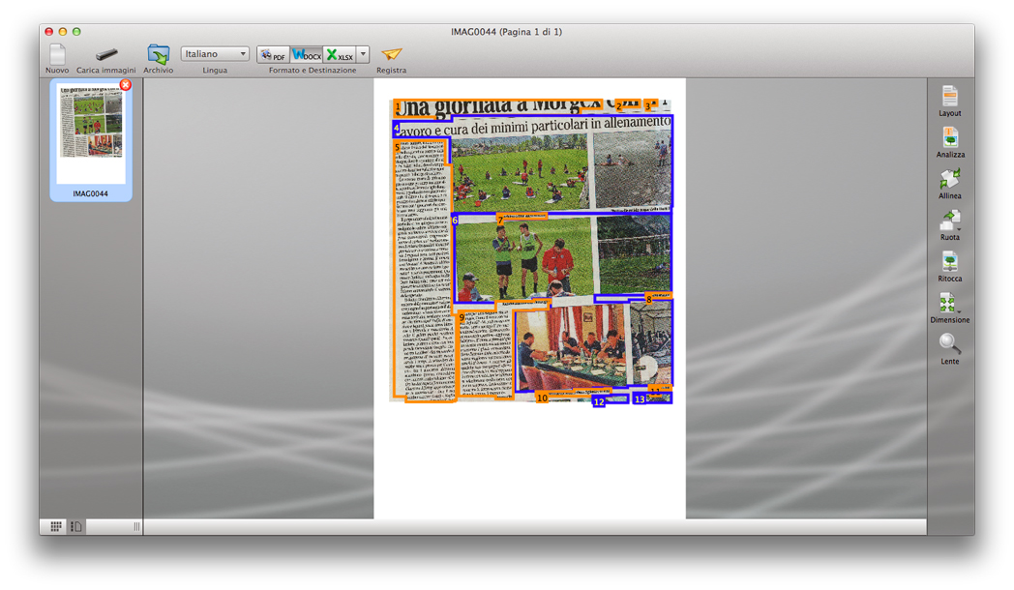1014x590 pixels.
Task: Select zone 10 label under dinner photo
Action: coord(542,398)
